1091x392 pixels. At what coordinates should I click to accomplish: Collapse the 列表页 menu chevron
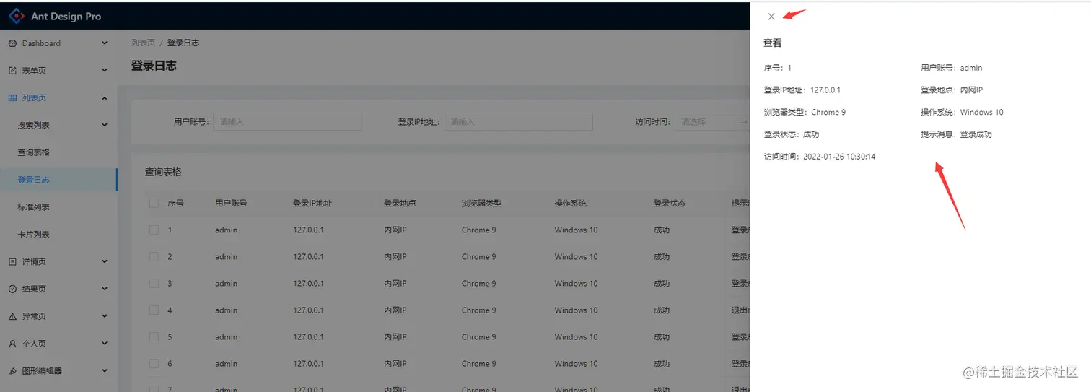pos(105,97)
